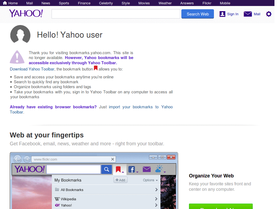Open Answers navigation item

(187, 3)
